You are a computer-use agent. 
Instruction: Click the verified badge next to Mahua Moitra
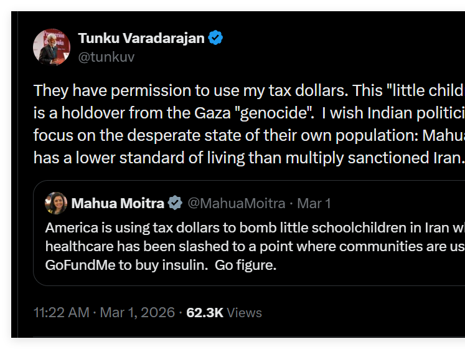tap(175, 203)
